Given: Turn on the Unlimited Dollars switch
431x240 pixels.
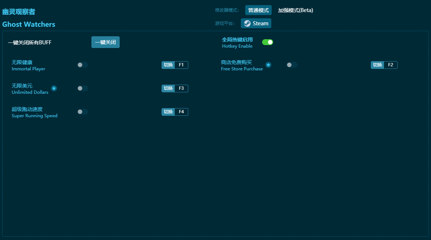Looking at the screenshot, I should coord(83,88).
